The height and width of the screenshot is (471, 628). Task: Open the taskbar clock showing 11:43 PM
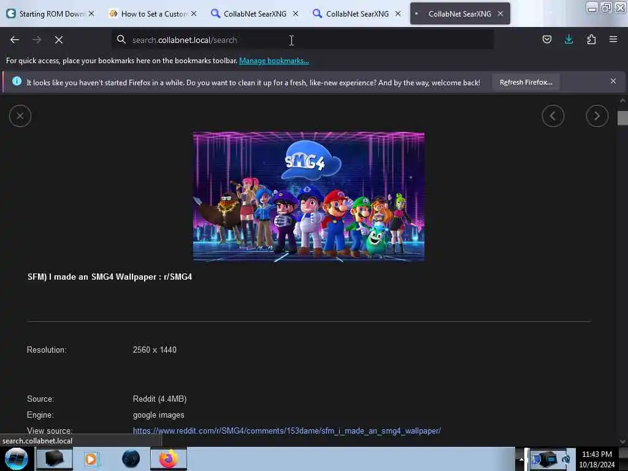597,459
